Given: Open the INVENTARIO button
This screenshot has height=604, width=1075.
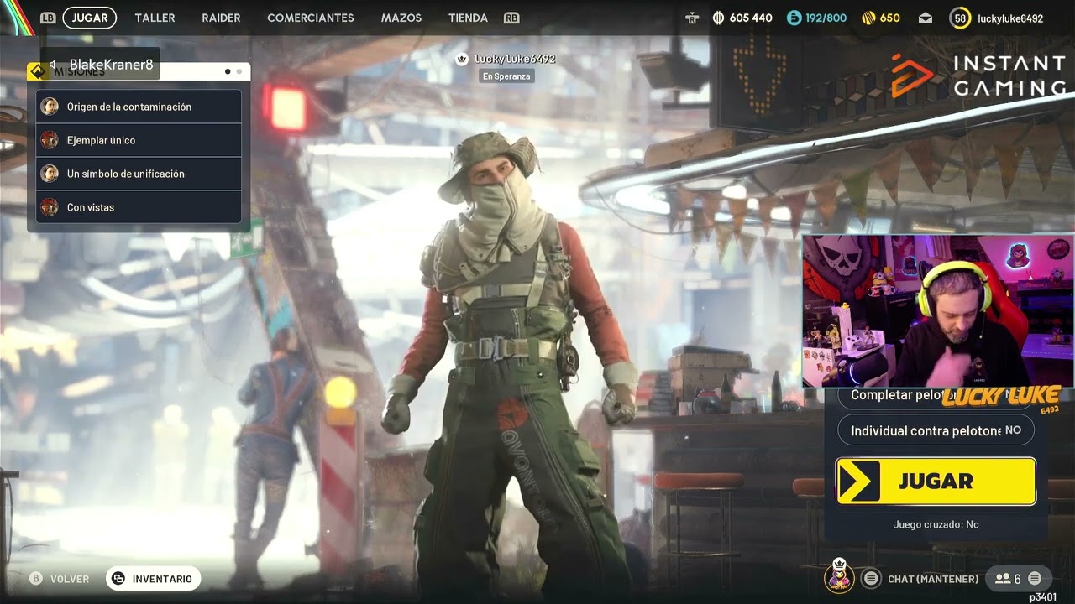Looking at the screenshot, I should click(x=153, y=579).
